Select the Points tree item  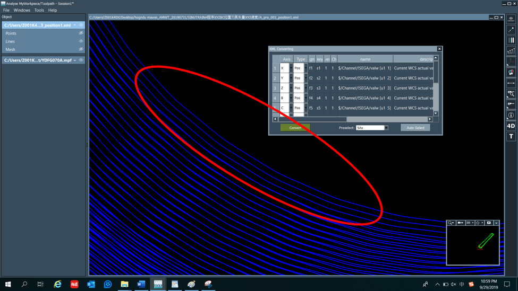pos(11,33)
